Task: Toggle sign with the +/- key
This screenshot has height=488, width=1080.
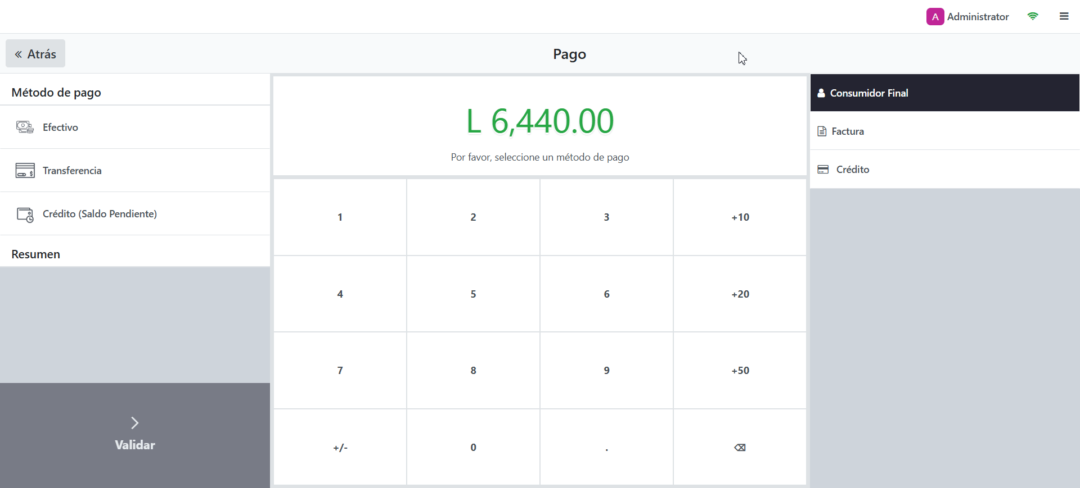Action: (340, 447)
